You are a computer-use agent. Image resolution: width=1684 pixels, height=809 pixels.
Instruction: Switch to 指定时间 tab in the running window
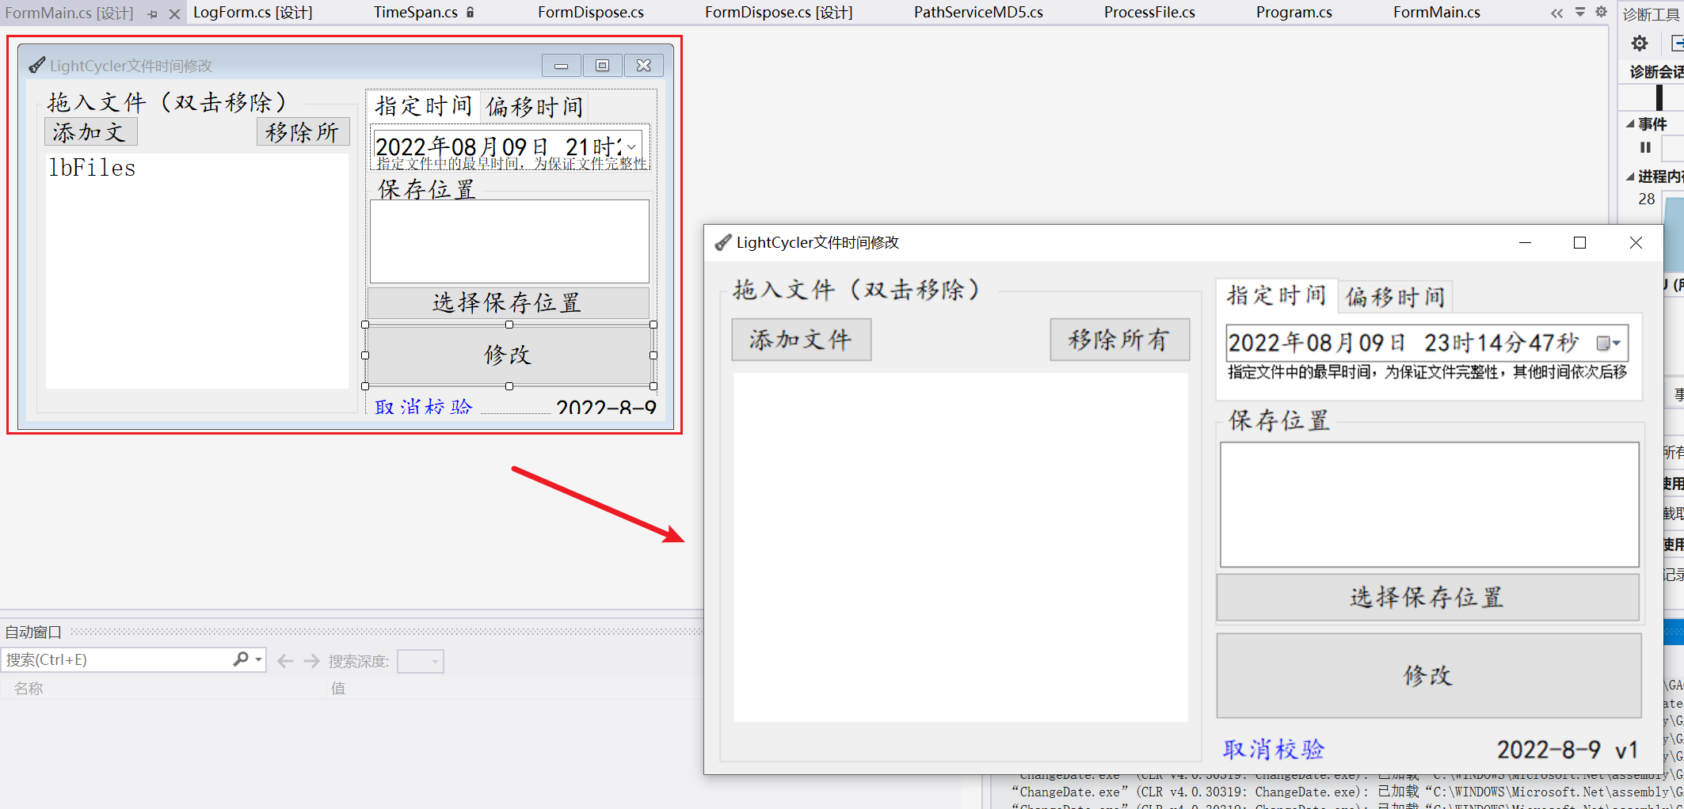(1277, 296)
